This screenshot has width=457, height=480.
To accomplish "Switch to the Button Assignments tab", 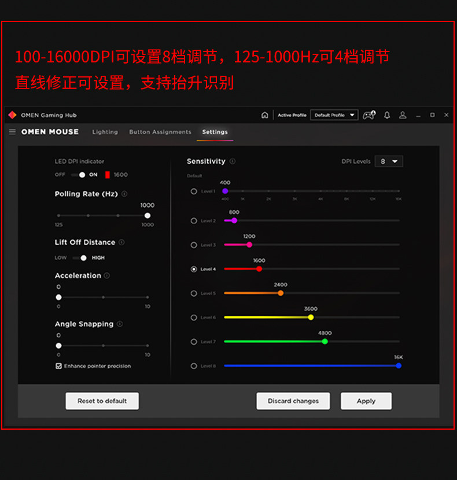I will (160, 132).
